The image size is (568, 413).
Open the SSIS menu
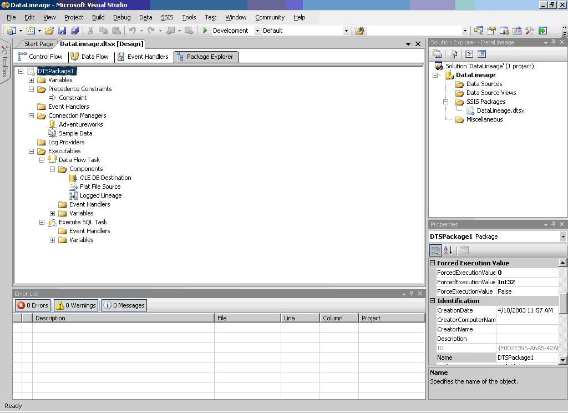coord(167,17)
